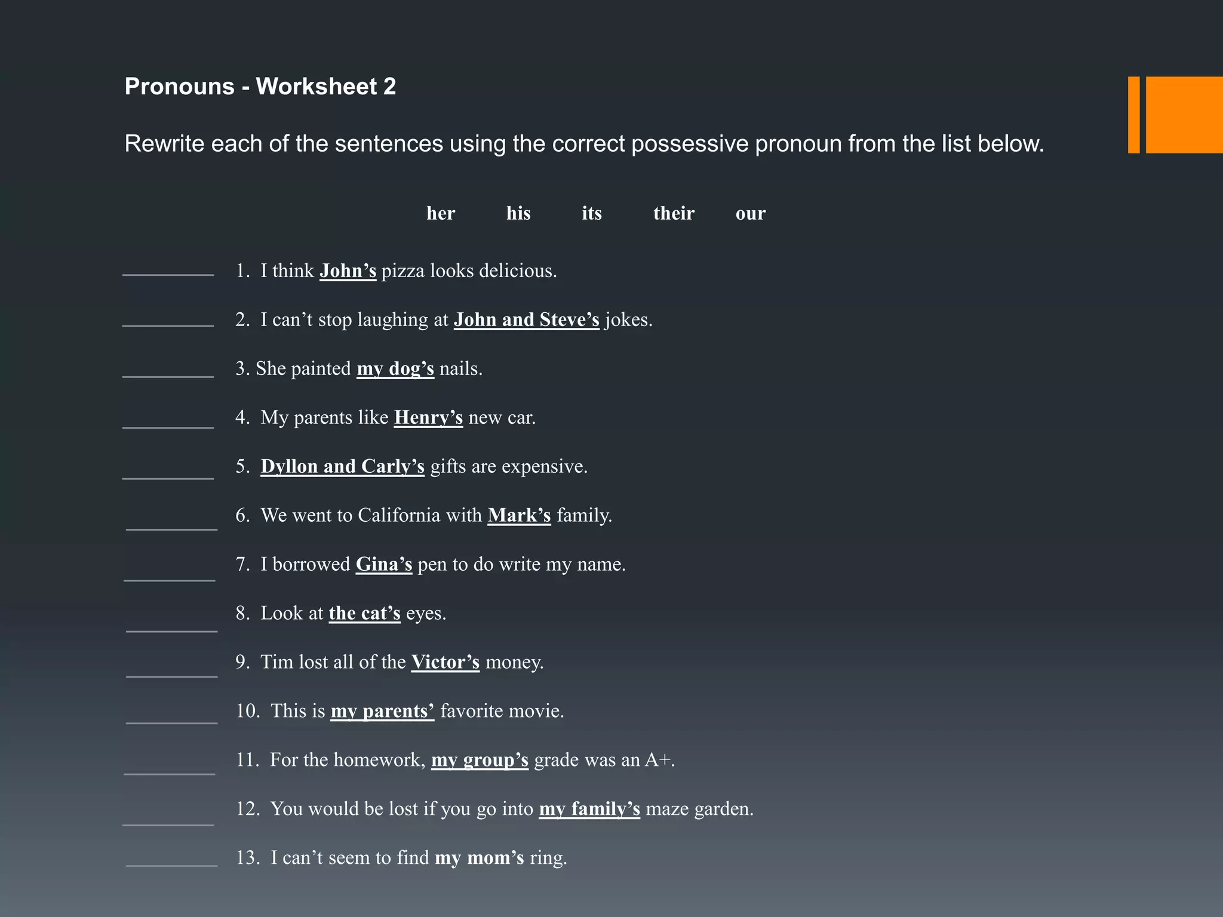Click the "Pronouns - Worksheet 2" title
This screenshot has width=1223, height=917.
[x=260, y=87]
